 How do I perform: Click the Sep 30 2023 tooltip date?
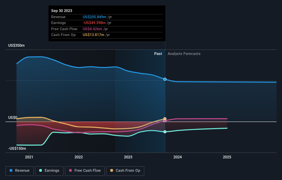point(62,11)
